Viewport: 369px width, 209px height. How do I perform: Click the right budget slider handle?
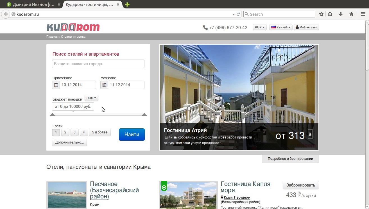point(144,114)
